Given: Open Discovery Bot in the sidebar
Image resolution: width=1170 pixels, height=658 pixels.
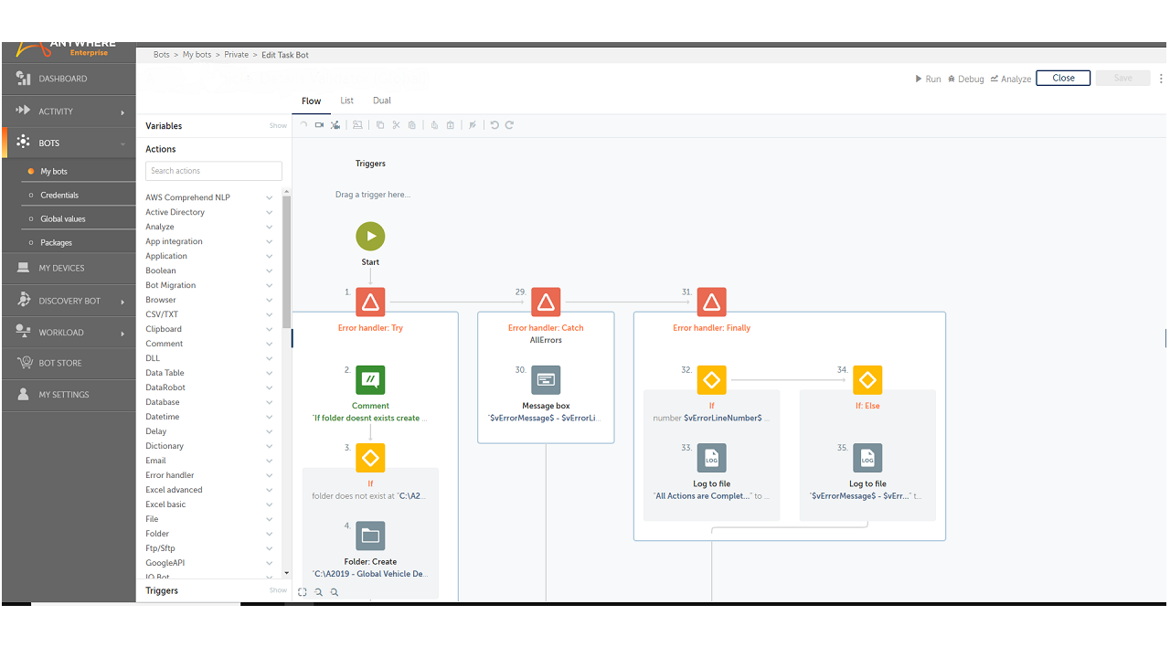Looking at the screenshot, I should tap(69, 301).
